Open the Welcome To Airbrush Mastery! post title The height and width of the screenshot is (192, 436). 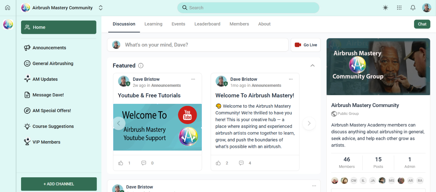click(x=255, y=95)
